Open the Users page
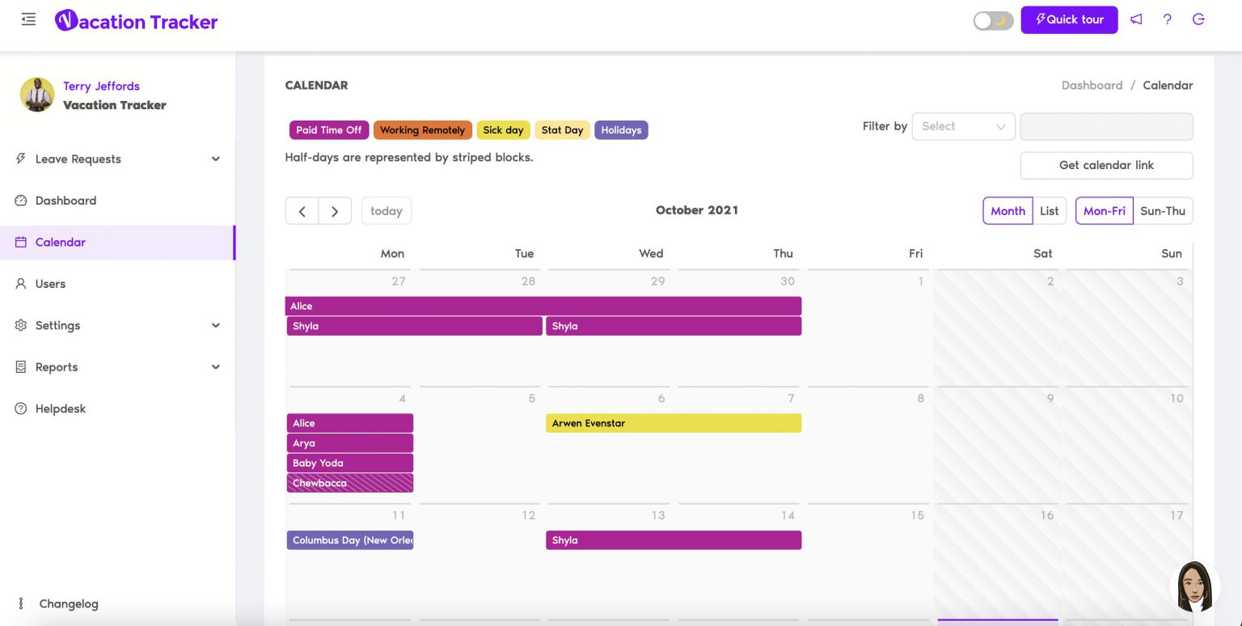 pyautogui.click(x=50, y=284)
